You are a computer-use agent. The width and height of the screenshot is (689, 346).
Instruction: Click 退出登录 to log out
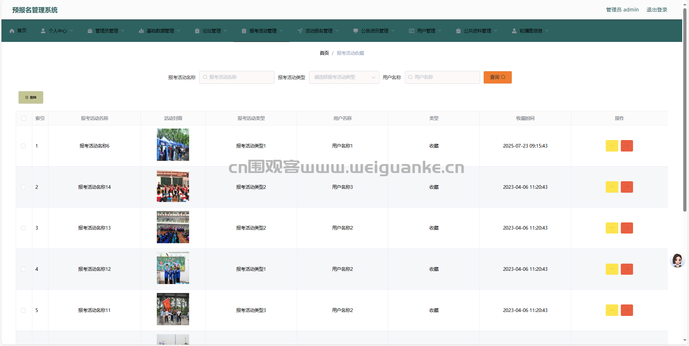[x=657, y=10]
